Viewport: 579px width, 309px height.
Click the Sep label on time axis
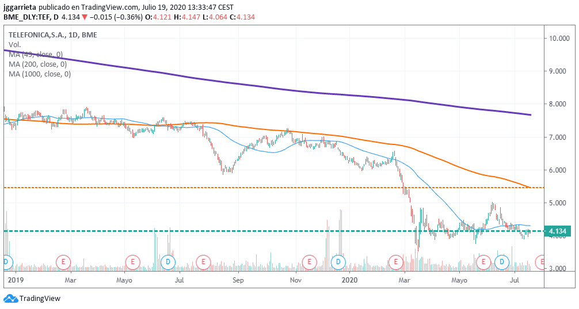[x=238, y=280]
